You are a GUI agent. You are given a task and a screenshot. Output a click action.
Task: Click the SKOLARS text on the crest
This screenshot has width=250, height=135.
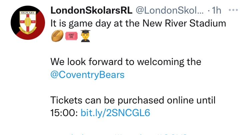pyautogui.click(x=28, y=13)
